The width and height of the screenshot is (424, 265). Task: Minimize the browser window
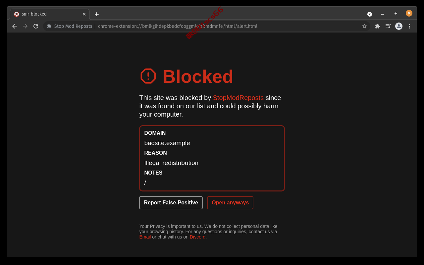tap(383, 14)
